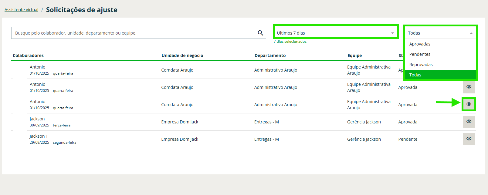This screenshot has width=488, height=195.
Task: Filter by Reprovadas status option
Action: point(421,65)
